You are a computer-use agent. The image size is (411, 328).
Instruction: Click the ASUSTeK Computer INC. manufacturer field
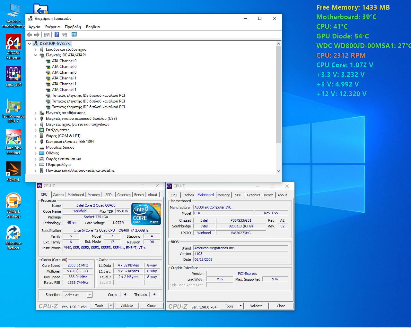(241, 207)
